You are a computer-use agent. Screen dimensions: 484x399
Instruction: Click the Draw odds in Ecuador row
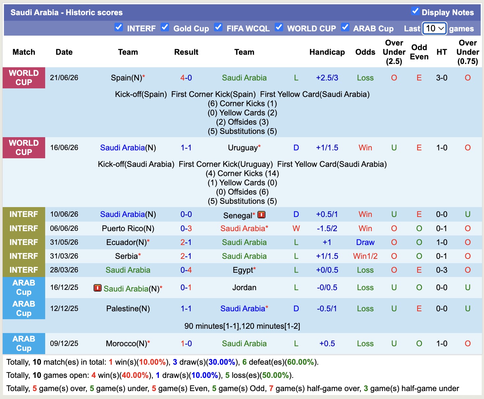[x=365, y=242]
